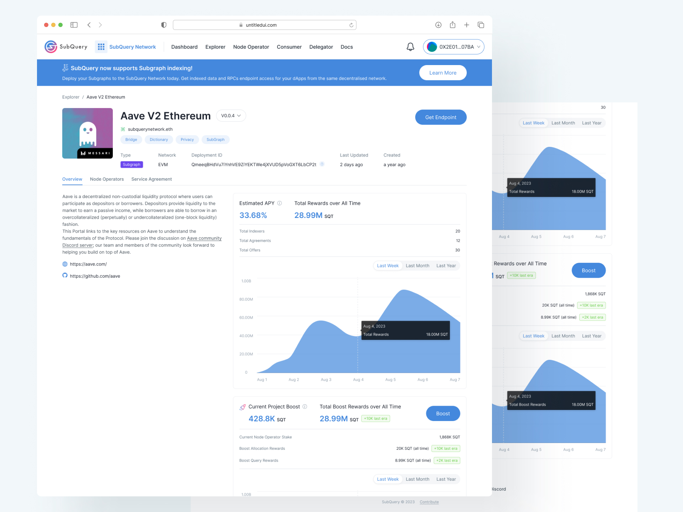The width and height of the screenshot is (683, 512).
Task: Copy the Deployment ID with copy icon
Action: (x=322, y=164)
